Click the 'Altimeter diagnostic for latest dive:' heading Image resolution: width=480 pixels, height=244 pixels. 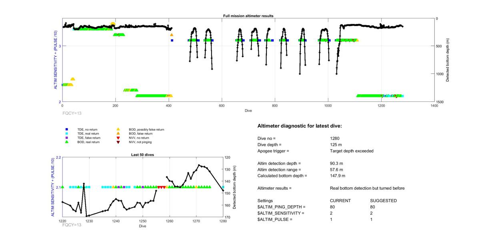pos(300,126)
